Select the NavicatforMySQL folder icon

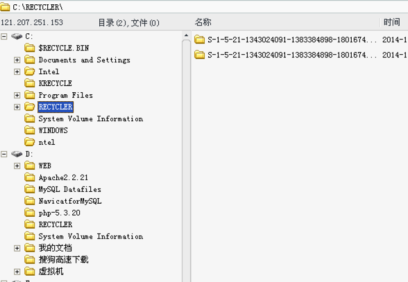point(30,201)
